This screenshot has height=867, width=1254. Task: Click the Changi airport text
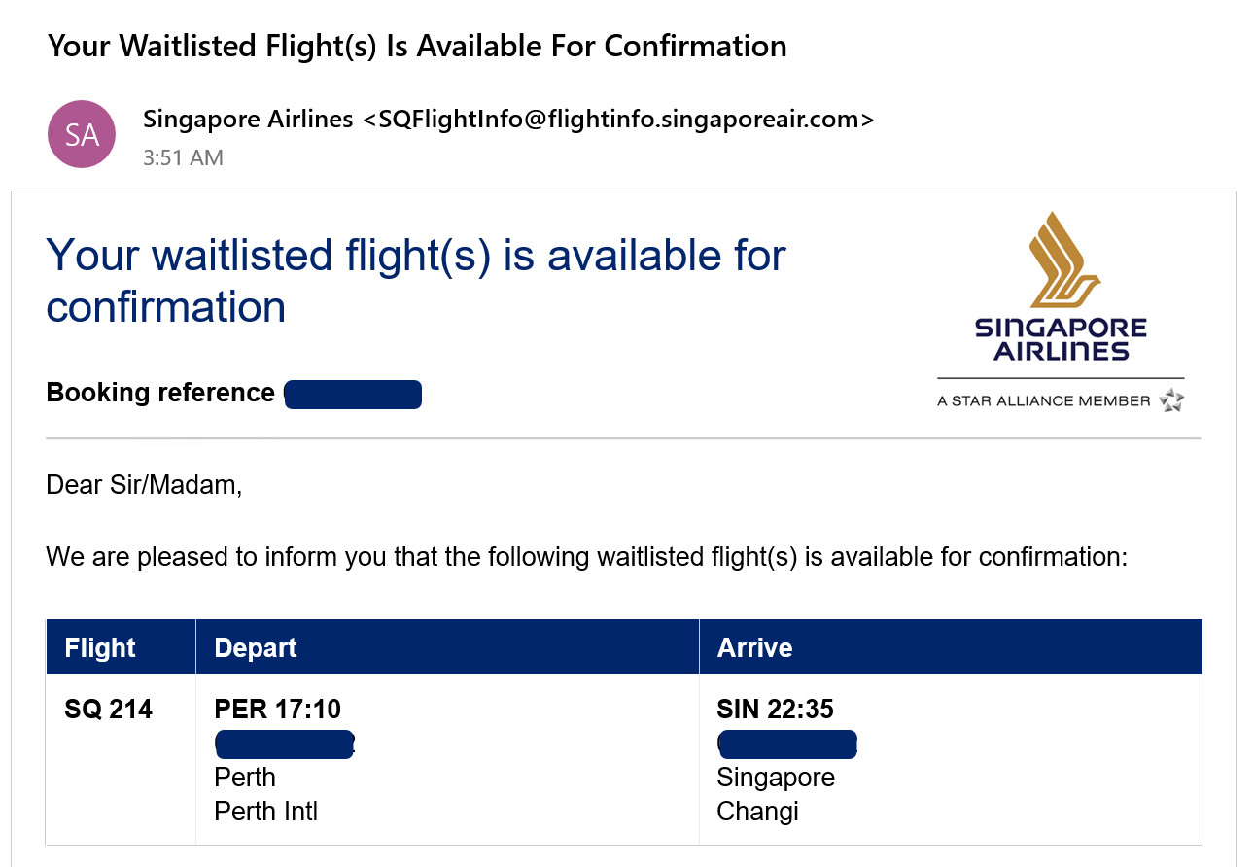point(757,812)
